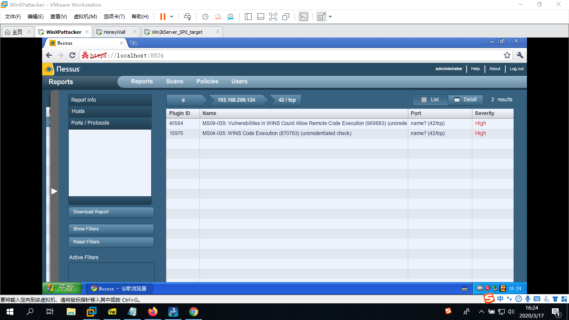Open the Nessus Help link
The width and height of the screenshot is (569, 320).
pyautogui.click(x=475, y=69)
